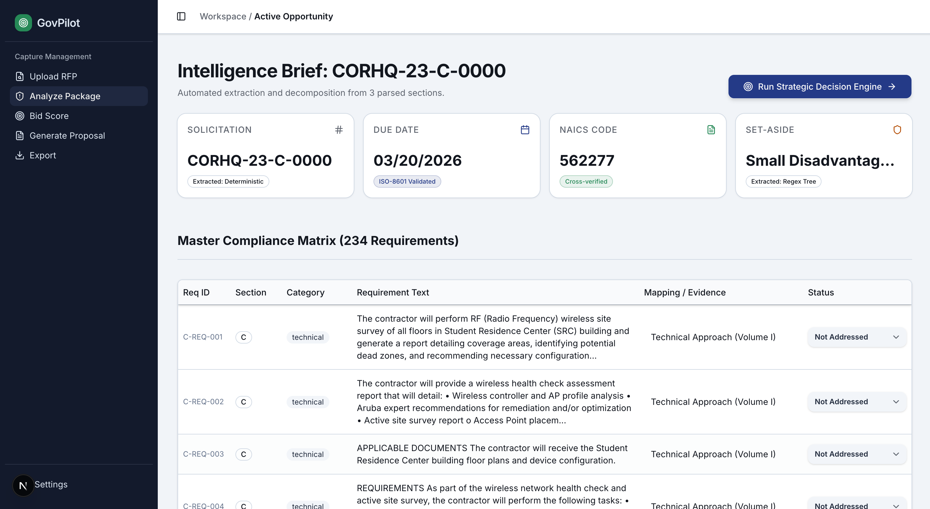The width and height of the screenshot is (930, 509).
Task: Expand status dropdown for C-REQ-002
Action: coord(856,402)
